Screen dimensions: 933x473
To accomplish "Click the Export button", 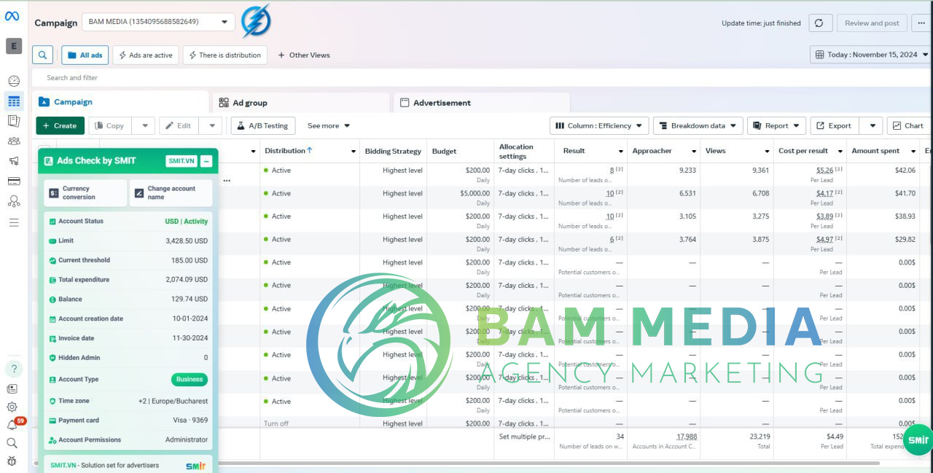I will 835,126.
